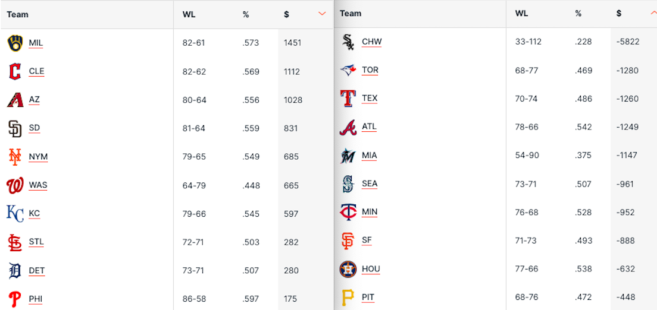
Task: Open the NYM team link
Action: 38,157
